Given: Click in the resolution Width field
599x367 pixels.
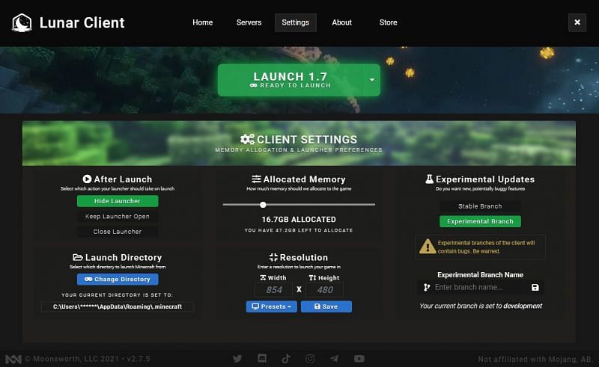Looking at the screenshot, I should [x=273, y=289].
